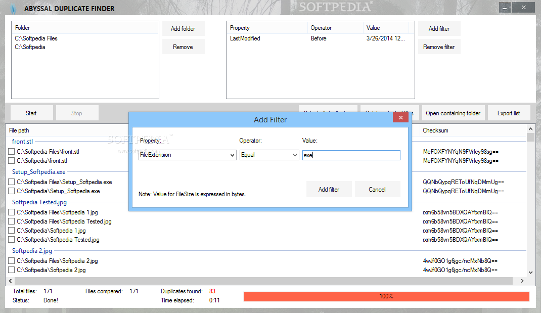Select folder entry C:\Softpedia Files
The height and width of the screenshot is (313, 541).
[36, 38]
